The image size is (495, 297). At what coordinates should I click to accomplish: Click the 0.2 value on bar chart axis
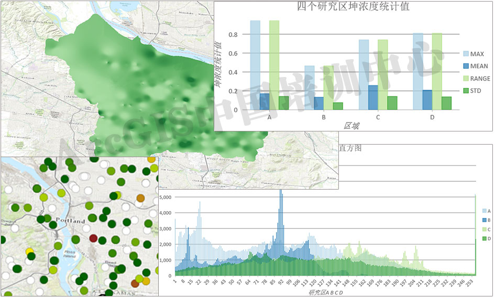pos(233,91)
